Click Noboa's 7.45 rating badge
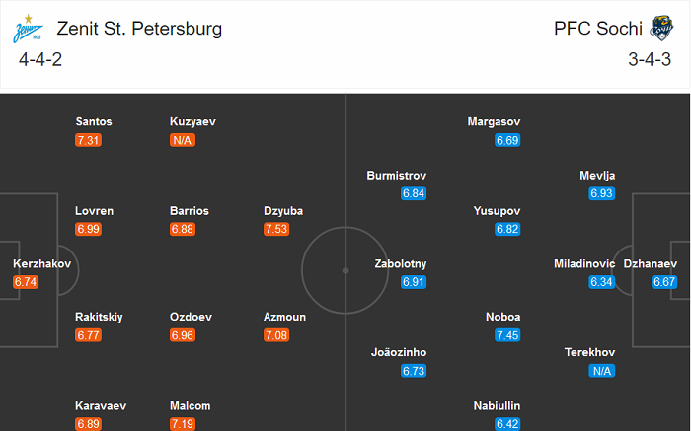Screen dimensions: 691x431 (x=507, y=335)
